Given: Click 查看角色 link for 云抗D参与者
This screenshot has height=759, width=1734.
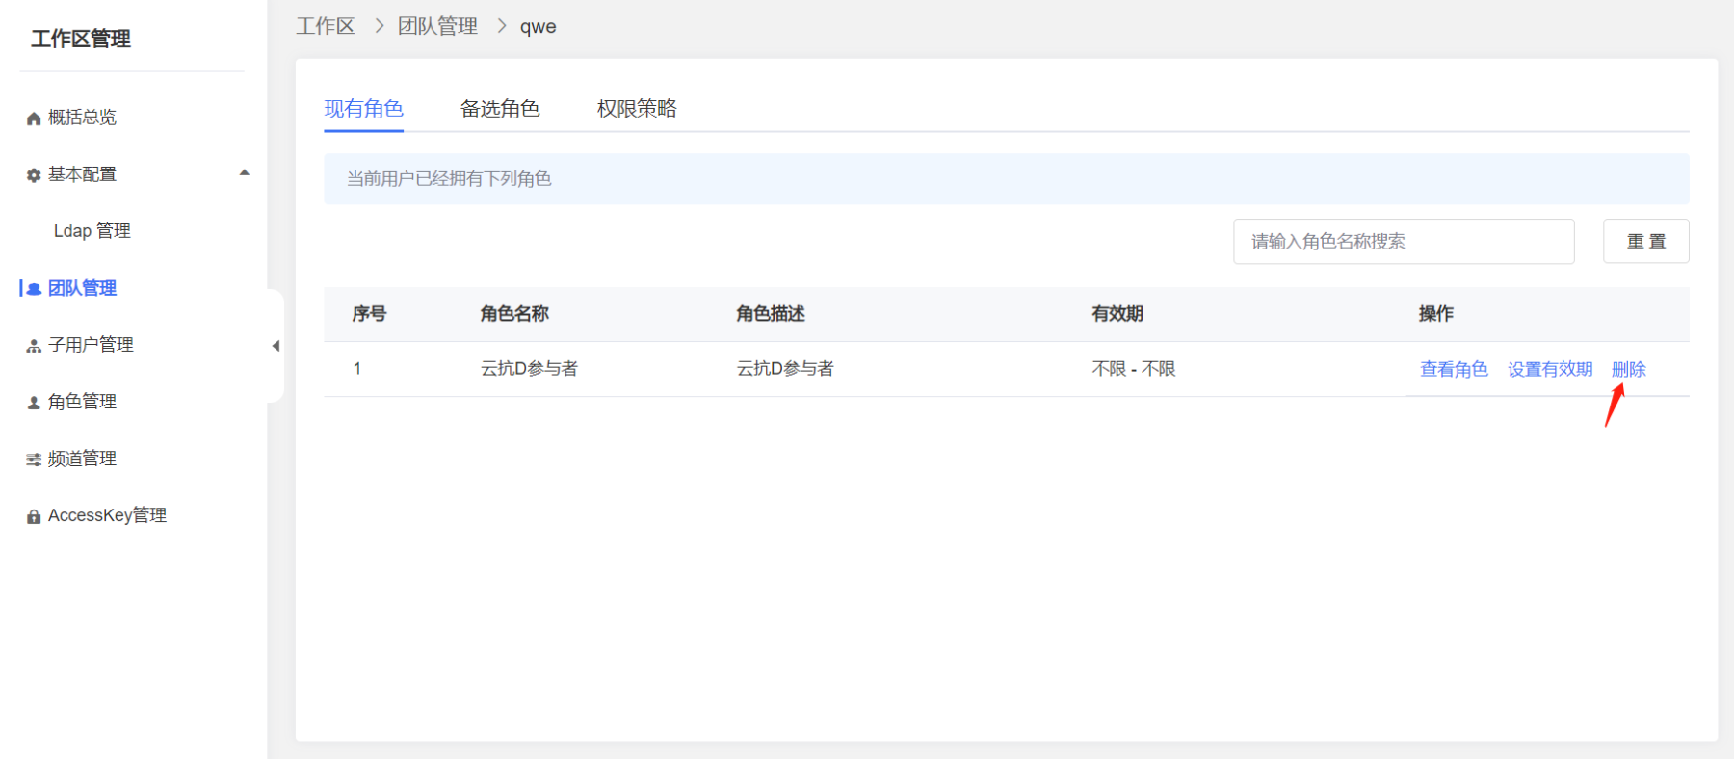Looking at the screenshot, I should pos(1454,369).
